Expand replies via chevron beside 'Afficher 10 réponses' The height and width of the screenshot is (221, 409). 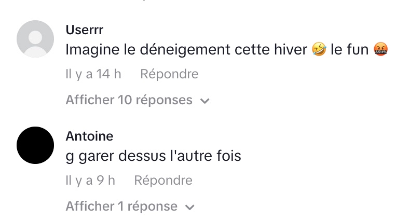click(205, 101)
